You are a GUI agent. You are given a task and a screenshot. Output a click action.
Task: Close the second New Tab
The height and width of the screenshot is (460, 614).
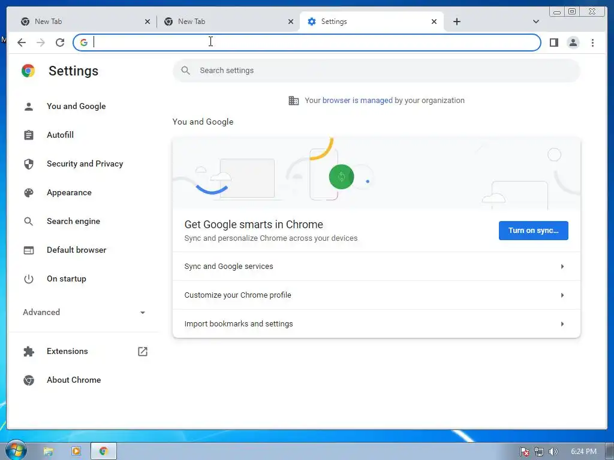pos(291,22)
